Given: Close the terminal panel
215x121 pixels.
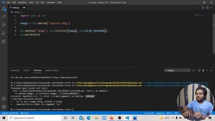Looking at the screenshot, I should [211, 70].
